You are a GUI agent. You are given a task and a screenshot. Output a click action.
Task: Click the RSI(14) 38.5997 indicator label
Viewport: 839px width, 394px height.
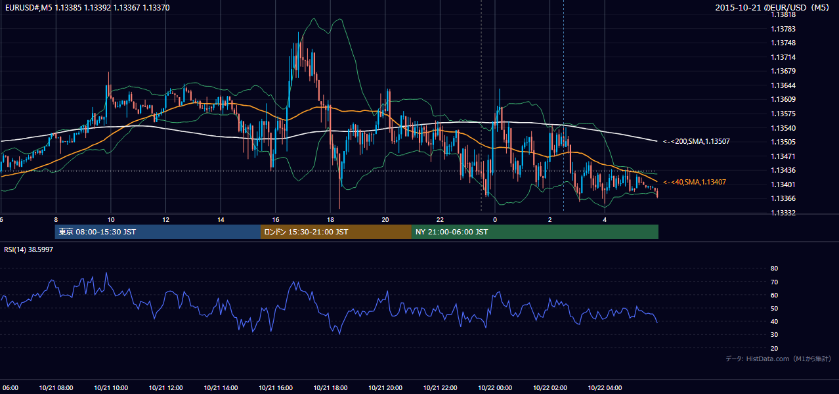pos(29,250)
